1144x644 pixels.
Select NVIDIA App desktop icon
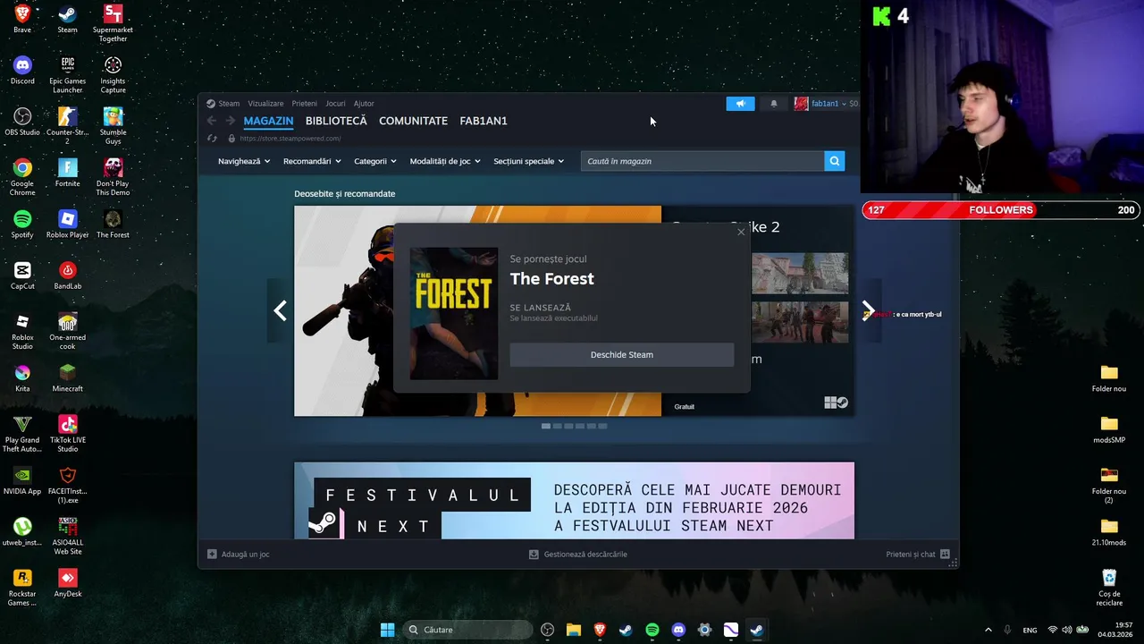(x=22, y=480)
